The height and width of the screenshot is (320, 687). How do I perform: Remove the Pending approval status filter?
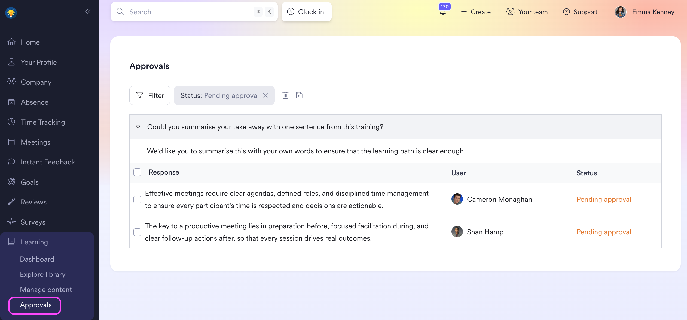point(265,95)
